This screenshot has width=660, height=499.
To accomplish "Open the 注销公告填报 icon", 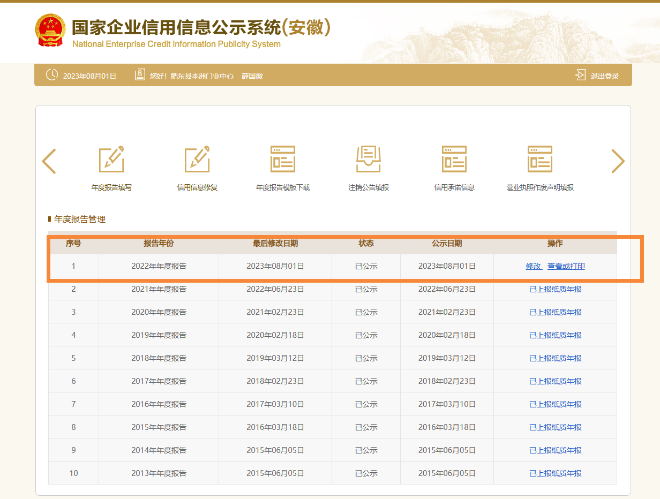I will tap(369, 159).
